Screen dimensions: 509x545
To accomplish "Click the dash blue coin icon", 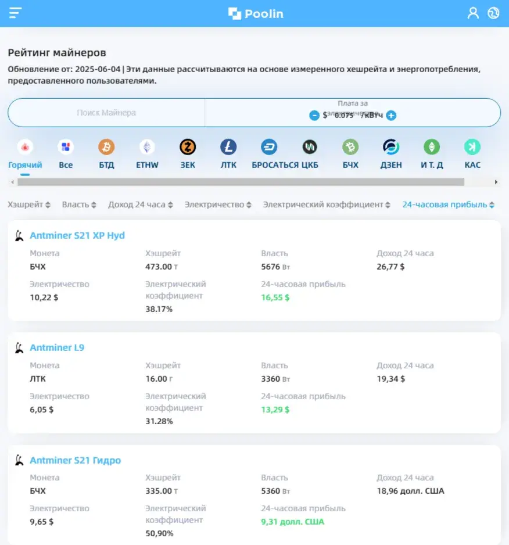I will tap(269, 147).
